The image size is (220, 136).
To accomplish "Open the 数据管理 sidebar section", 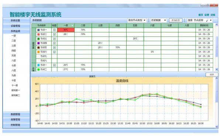I will pos(16,114).
